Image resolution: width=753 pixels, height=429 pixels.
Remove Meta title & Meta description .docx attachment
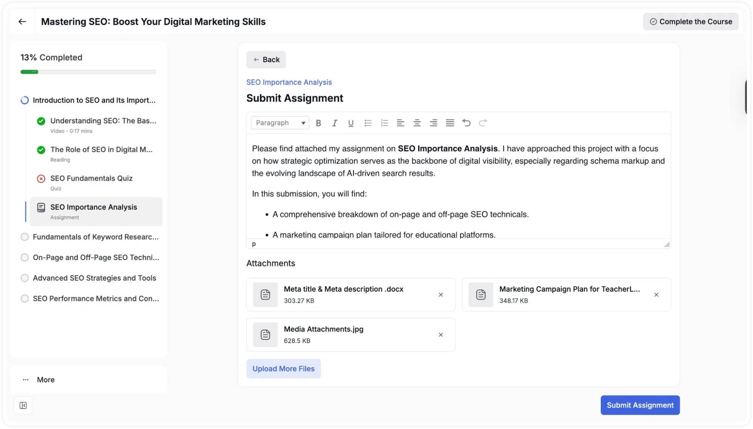(x=441, y=295)
